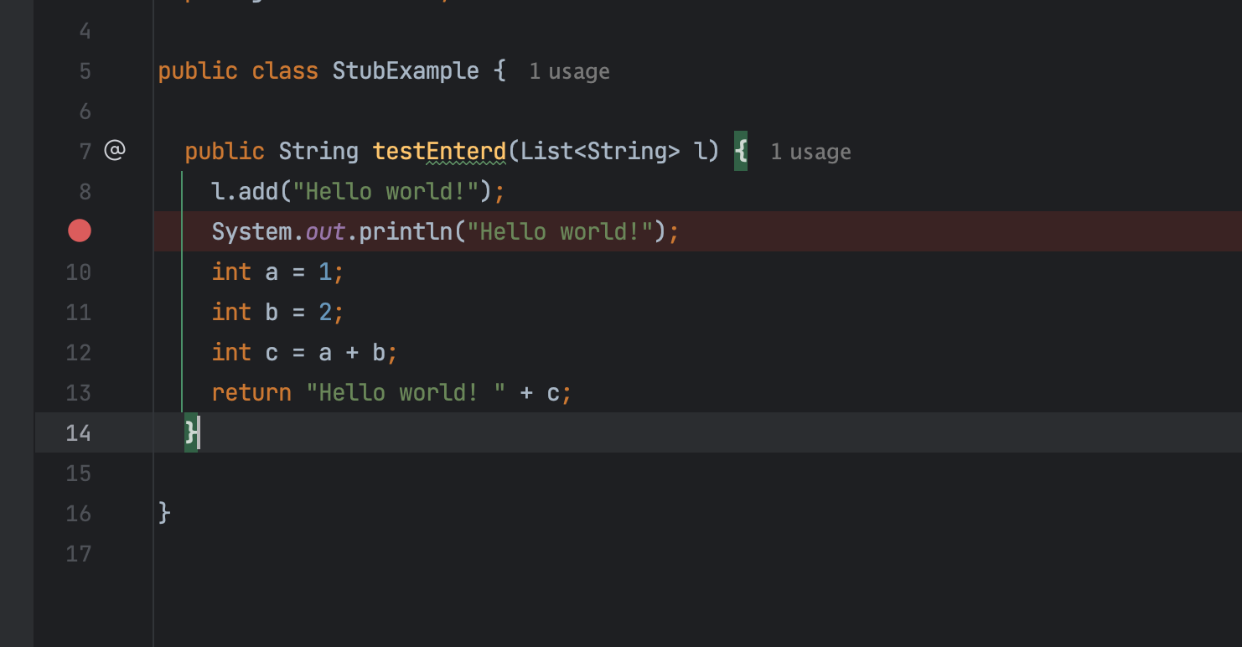Place the cursor on 'int b = 2;'
This screenshot has height=647, width=1242.
[278, 312]
